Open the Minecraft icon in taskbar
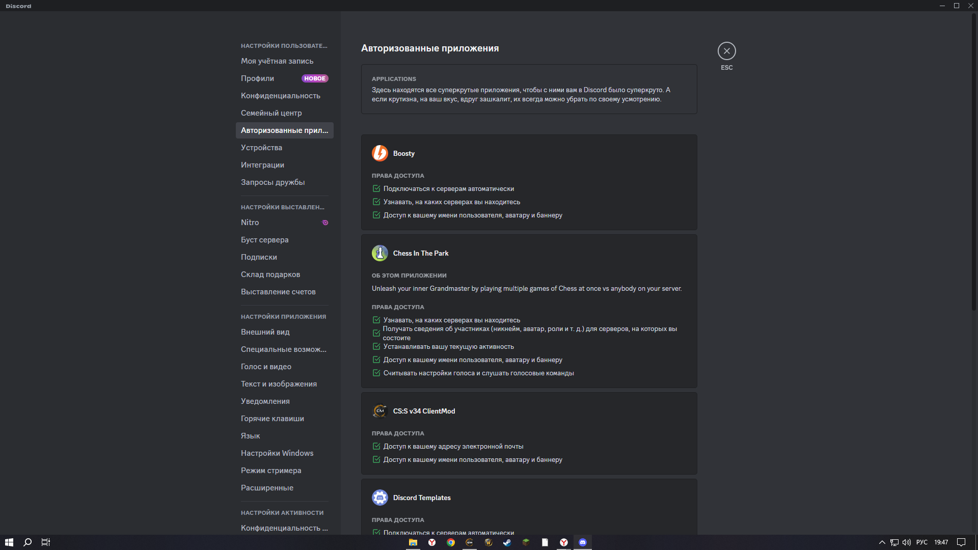 tap(526, 542)
